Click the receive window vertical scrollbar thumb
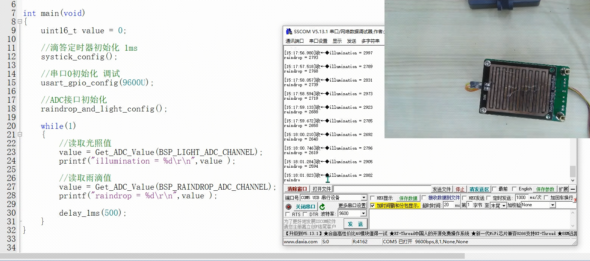The width and height of the screenshot is (590, 261). (573, 171)
